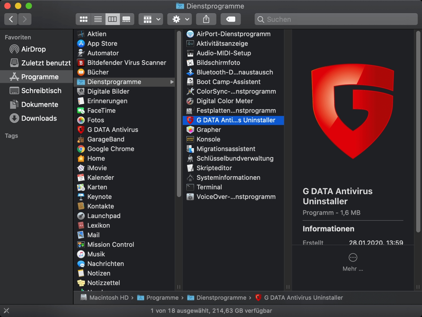Select G DATA Antivirus Uninstaller row

tap(233, 120)
